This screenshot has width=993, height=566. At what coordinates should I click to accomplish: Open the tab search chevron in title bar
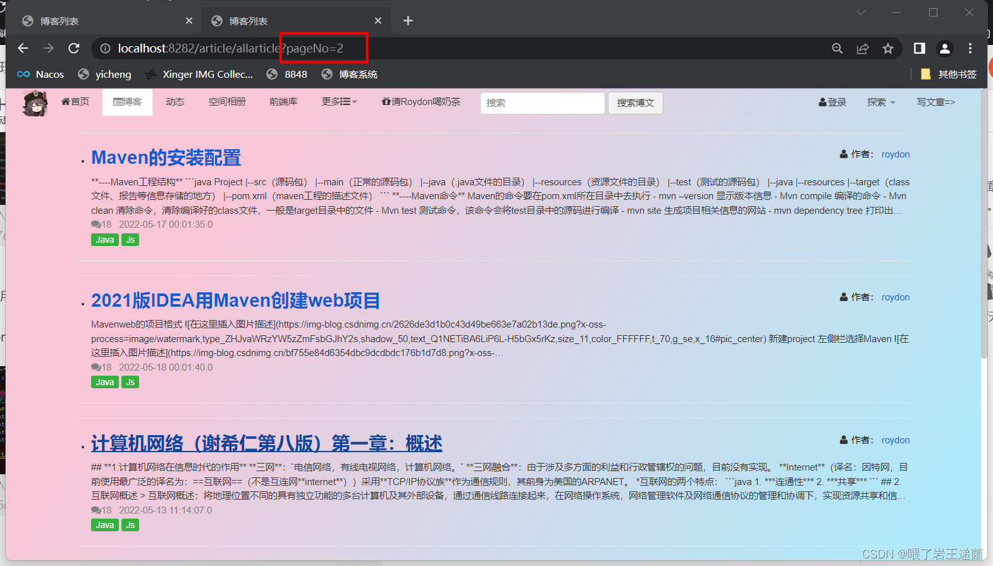(861, 13)
